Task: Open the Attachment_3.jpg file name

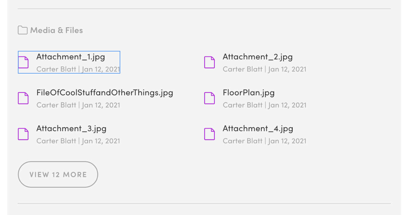Action: point(71,128)
